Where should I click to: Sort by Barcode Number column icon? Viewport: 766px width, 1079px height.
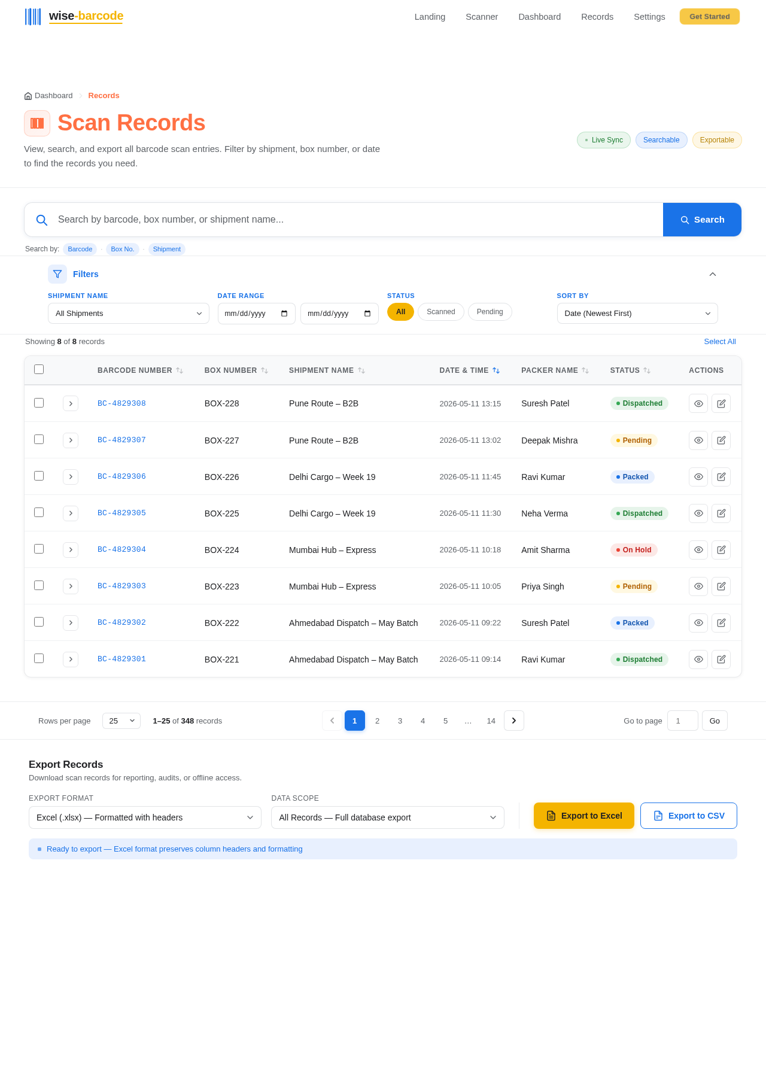(x=180, y=370)
